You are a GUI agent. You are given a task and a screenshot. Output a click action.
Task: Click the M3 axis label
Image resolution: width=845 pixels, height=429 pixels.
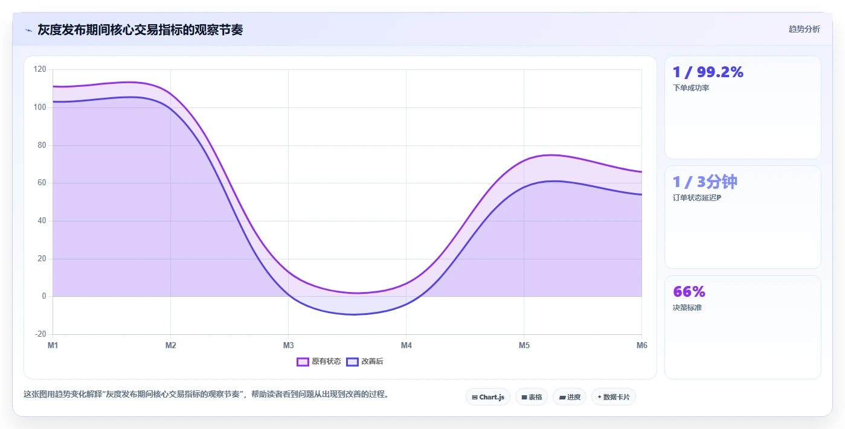[x=289, y=345]
